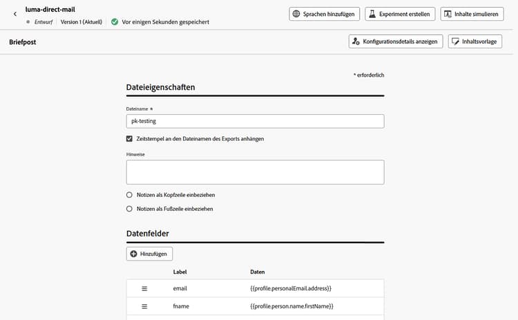Click the Inhalte simulieren preview icon
This screenshot has width=518, height=320.
[448, 14]
